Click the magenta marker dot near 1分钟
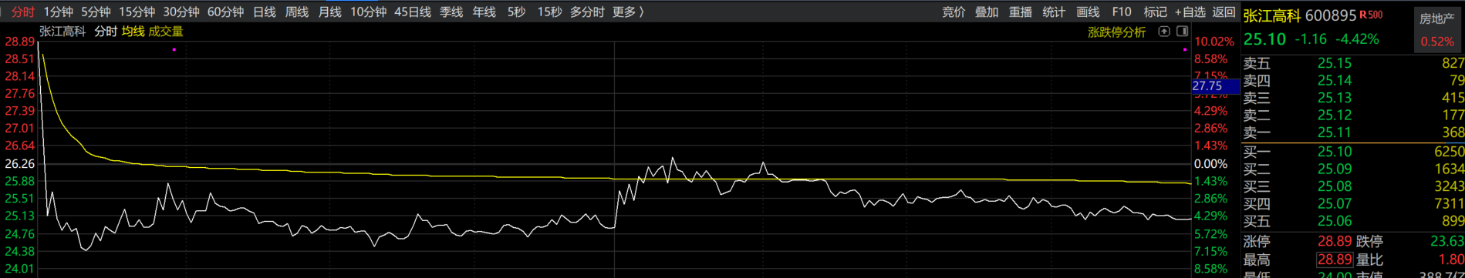The image size is (1465, 278). pyautogui.click(x=174, y=49)
